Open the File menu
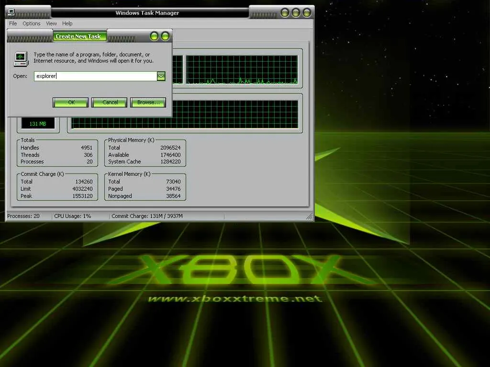Viewport: 490px width, 367px height. [13, 23]
